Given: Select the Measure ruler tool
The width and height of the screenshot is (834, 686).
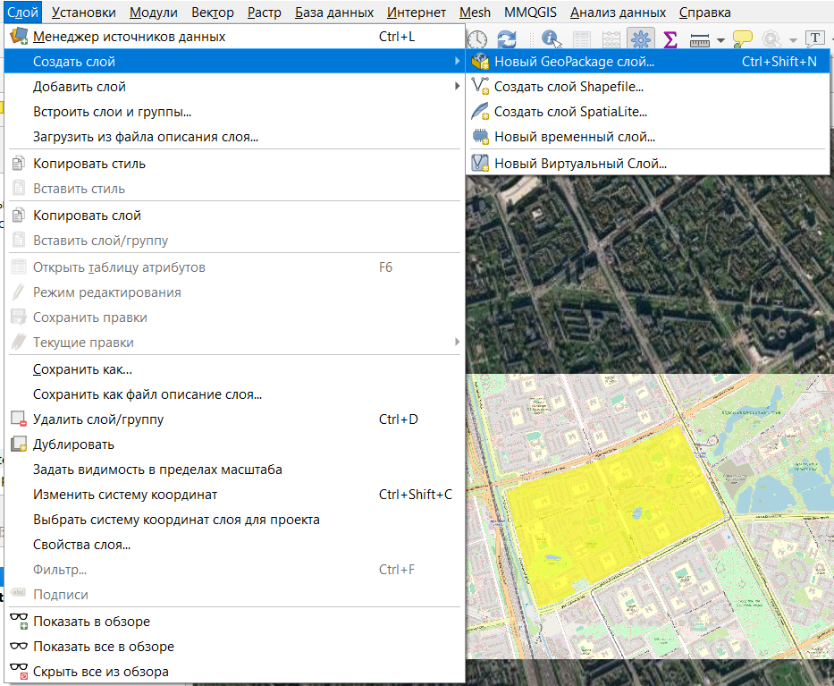Looking at the screenshot, I should [x=699, y=39].
